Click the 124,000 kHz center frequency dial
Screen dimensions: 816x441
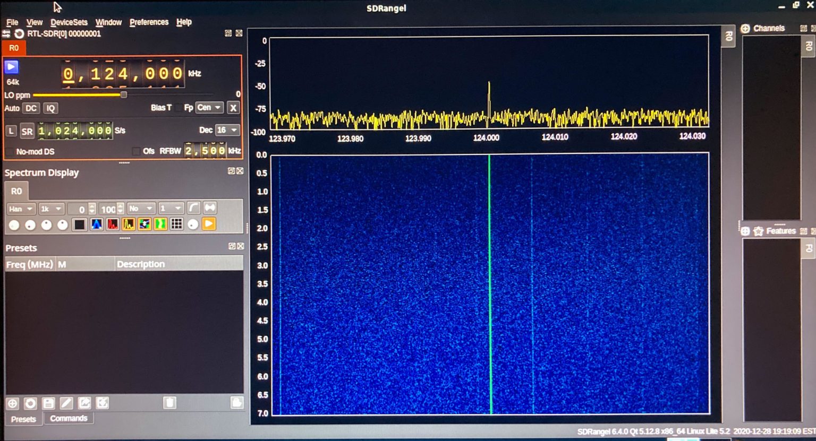point(123,74)
